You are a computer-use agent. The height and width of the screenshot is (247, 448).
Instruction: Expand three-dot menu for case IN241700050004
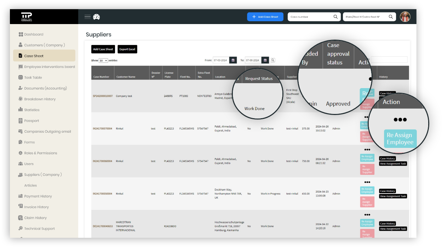pyautogui.click(x=367, y=182)
